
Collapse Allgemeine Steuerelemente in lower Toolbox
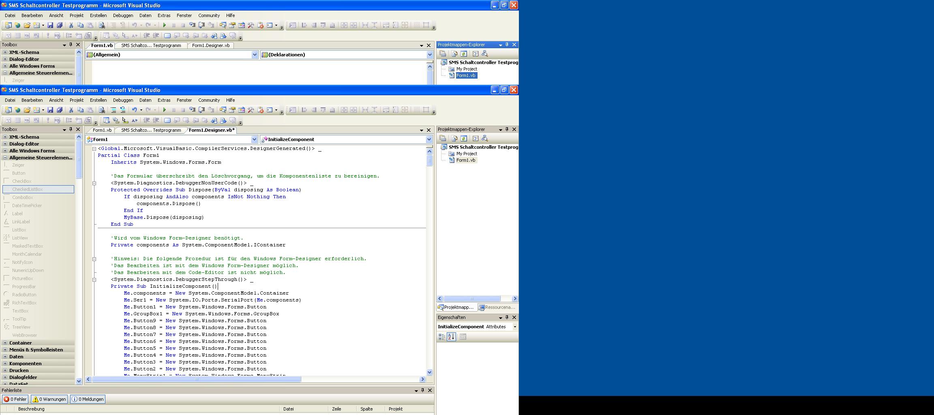5,158
